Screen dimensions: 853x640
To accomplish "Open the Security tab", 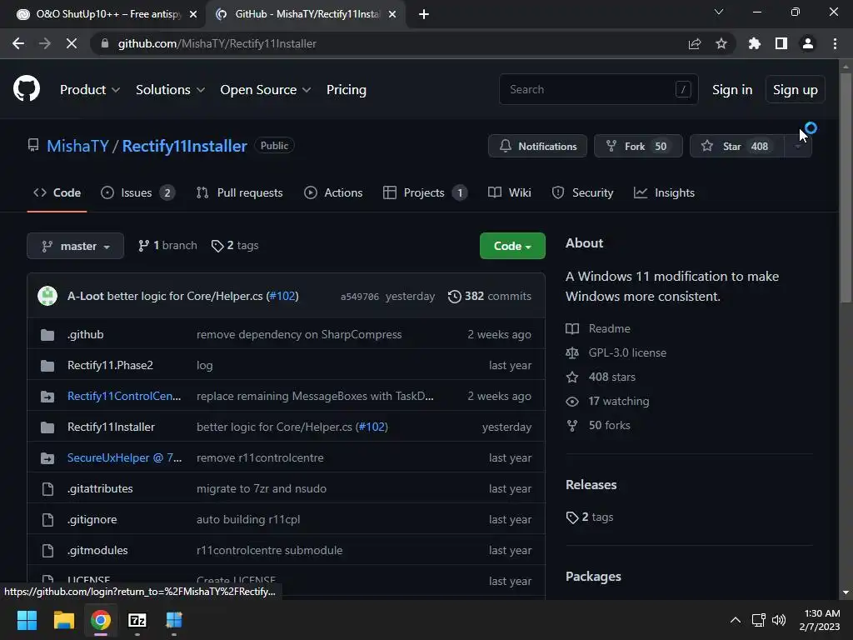I will pos(582,192).
